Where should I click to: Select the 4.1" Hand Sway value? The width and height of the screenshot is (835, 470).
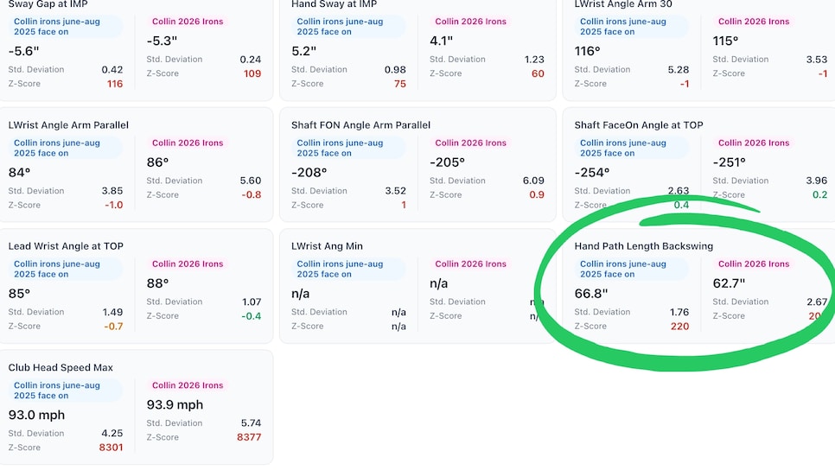pyautogui.click(x=442, y=41)
